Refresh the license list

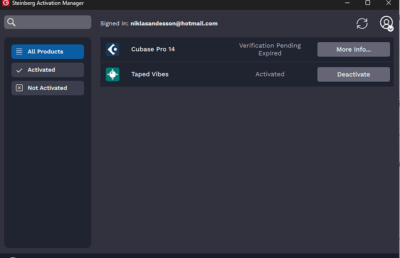click(362, 23)
